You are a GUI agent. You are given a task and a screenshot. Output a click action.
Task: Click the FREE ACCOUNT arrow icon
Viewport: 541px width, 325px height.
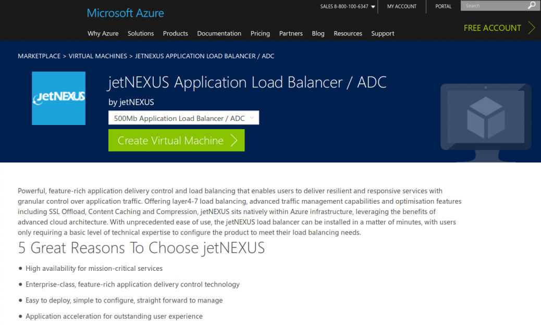tap(533, 28)
